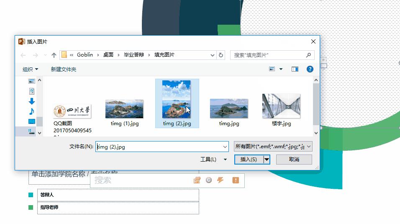The height and width of the screenshot is (224, 400).
Task: Open the 所有图片 file type dropdown
Action: (x=273, y=147)
